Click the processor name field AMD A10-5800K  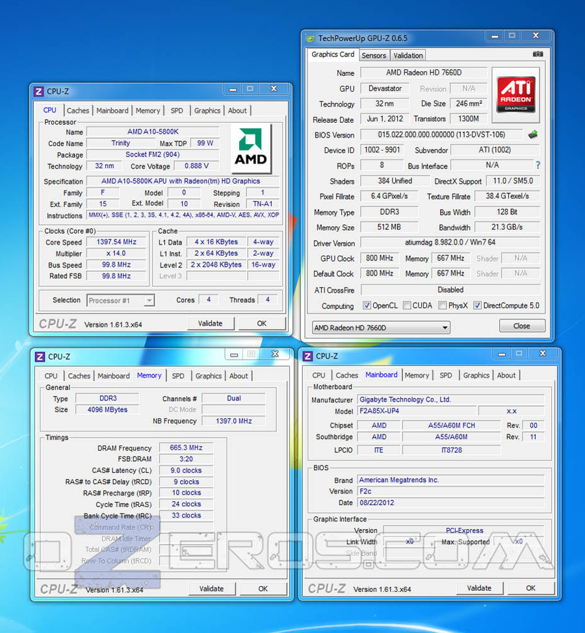153,132
